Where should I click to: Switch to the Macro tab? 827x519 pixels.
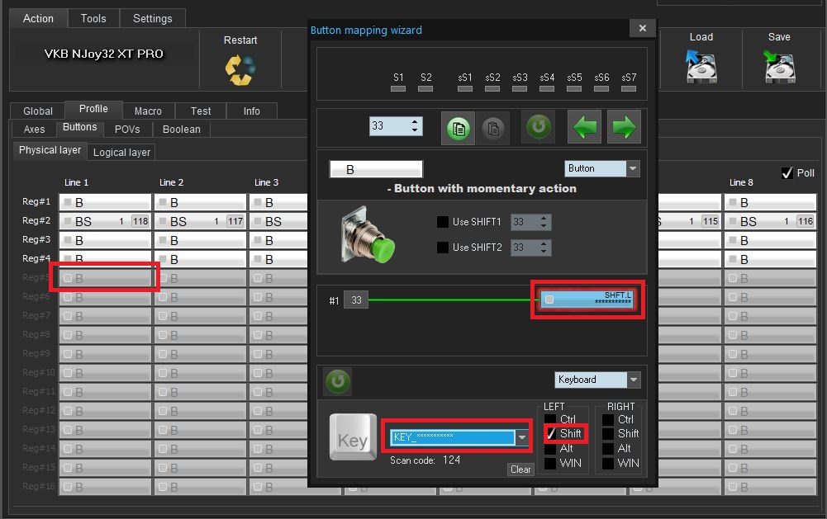[148, 111]
